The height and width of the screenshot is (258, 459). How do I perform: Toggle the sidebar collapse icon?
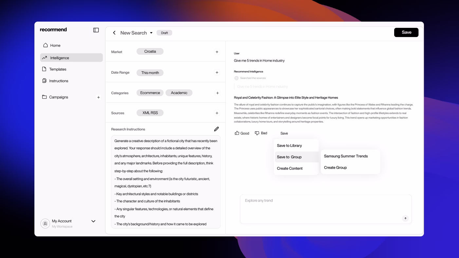96,30
